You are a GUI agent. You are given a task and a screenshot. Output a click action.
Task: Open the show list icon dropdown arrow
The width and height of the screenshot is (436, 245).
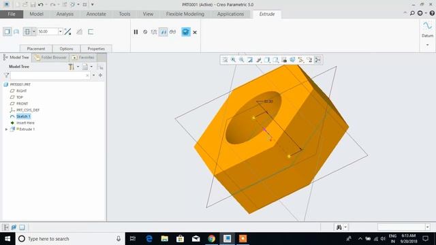coord(91,67)
